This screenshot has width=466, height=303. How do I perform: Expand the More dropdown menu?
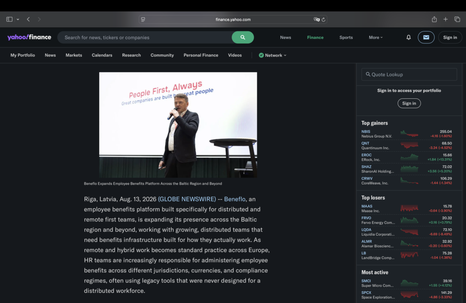[375, 37]
